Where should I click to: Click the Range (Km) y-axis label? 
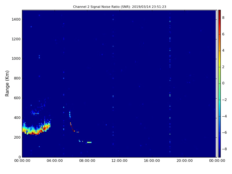pos(7,84)
